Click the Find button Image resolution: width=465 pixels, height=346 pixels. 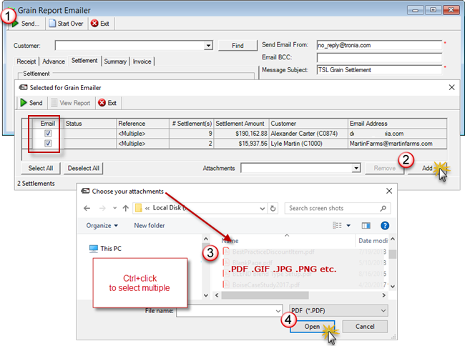click(x=238, y=46)
